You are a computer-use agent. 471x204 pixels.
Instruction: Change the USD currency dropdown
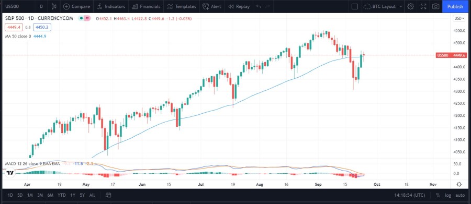coord(459,18)
